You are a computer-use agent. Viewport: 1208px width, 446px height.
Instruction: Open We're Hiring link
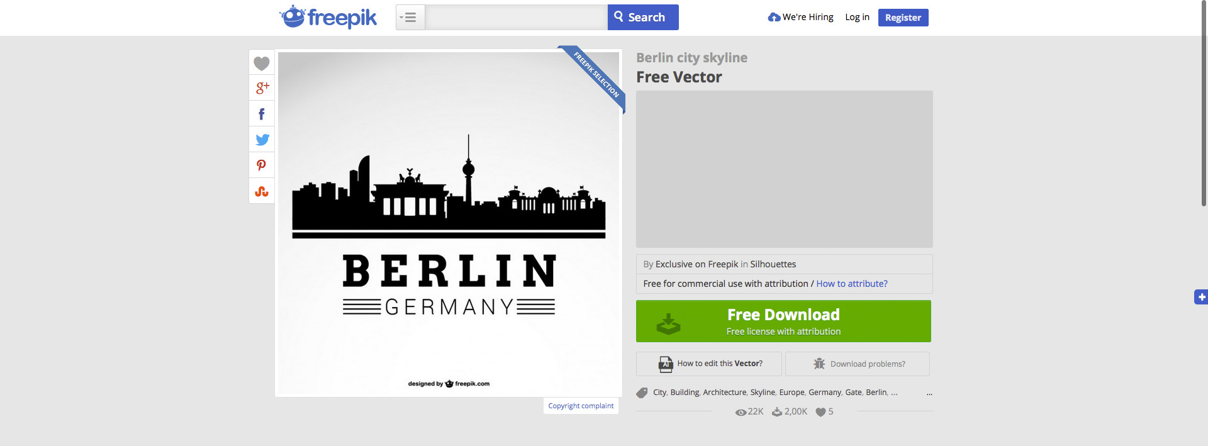tap(800, 17)
